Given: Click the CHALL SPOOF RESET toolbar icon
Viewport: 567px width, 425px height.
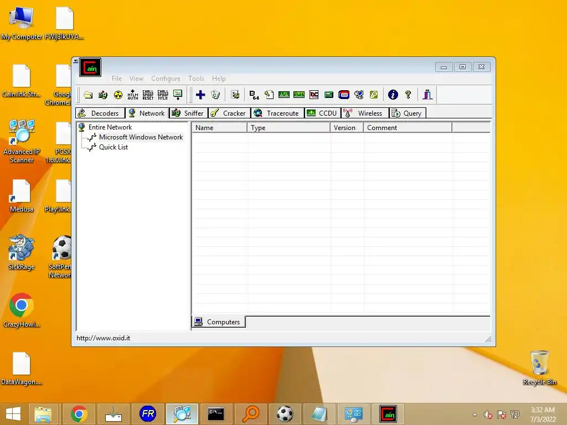Looking at the screenshot, I should click(x=148, y=95).
